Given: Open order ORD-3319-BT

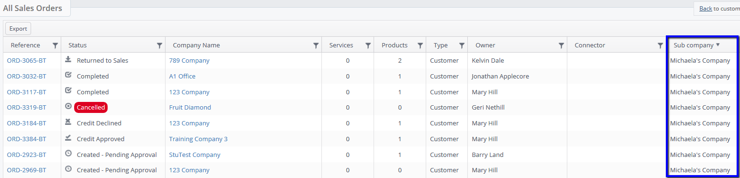Looking at the screenshot, I should 27,108.
